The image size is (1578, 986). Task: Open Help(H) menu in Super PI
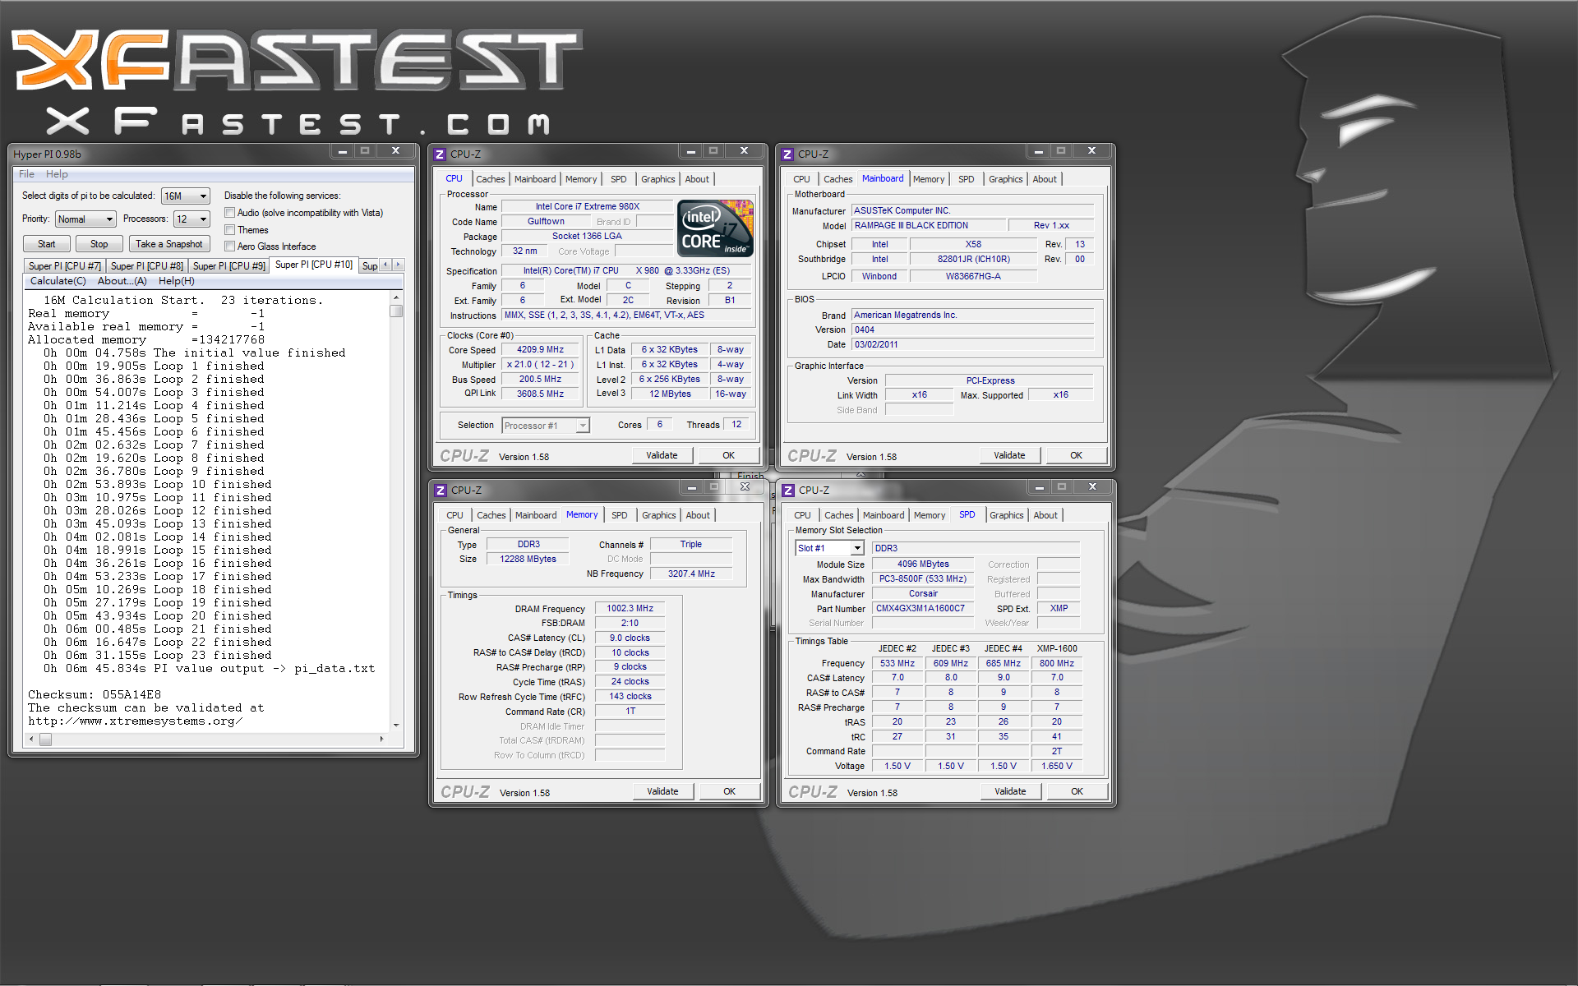tap(177, 281)
